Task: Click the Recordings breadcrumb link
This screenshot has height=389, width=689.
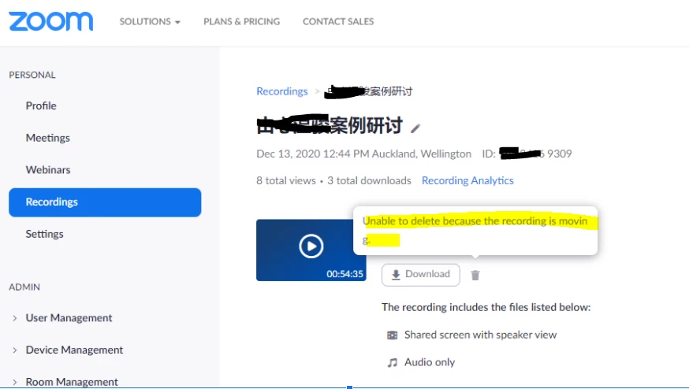Action: coord(282,91)
